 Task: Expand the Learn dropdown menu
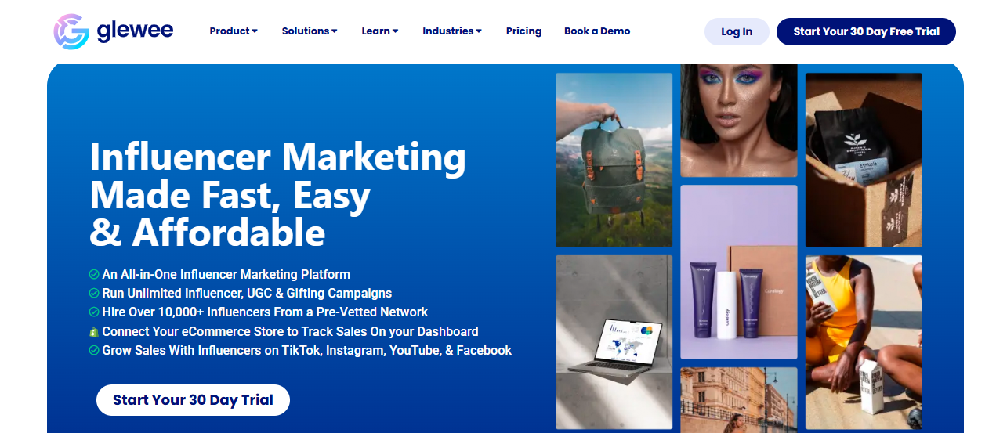click(380, 31)
